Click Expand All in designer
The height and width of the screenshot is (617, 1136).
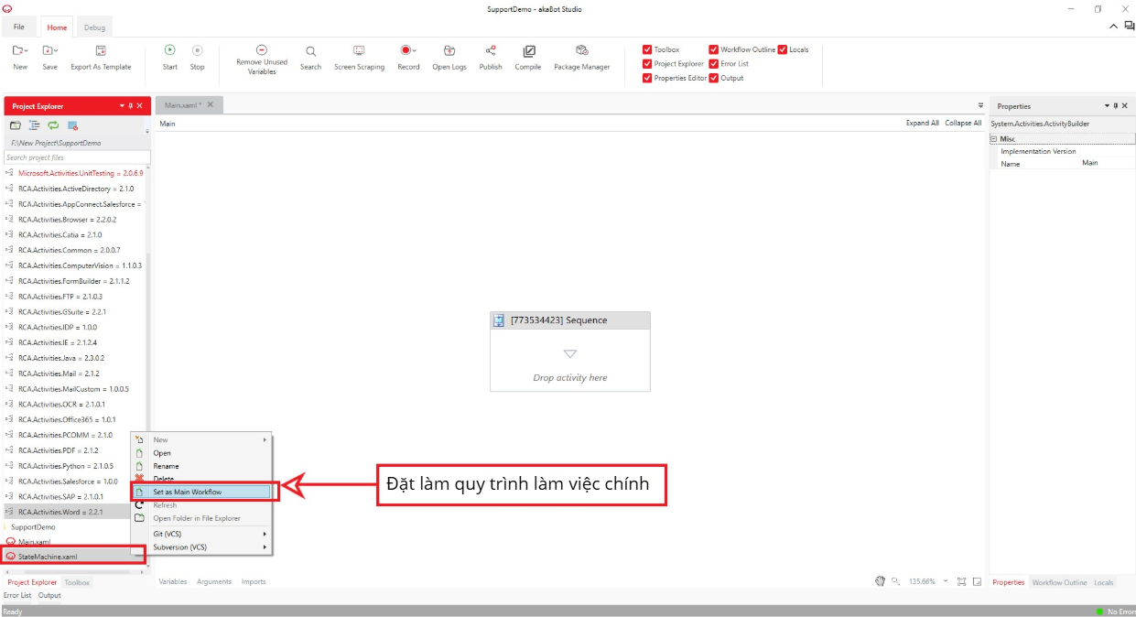[923, 123]
